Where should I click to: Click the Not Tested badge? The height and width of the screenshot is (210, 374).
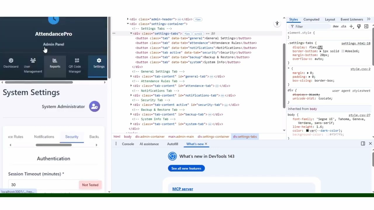(90, 185)
